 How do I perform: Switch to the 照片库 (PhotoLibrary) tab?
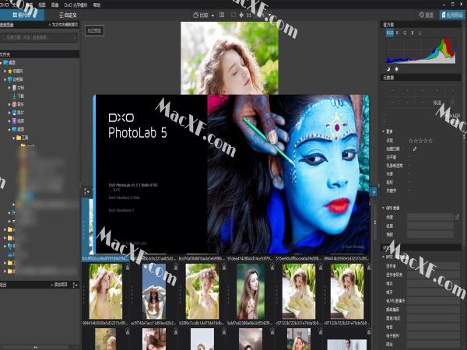coord(22,15)
